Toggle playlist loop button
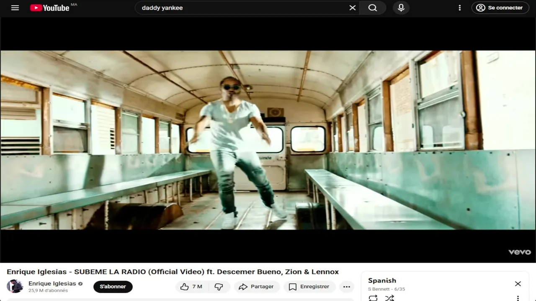The height and width of the screenshot is (301, 536). [373, 298]
